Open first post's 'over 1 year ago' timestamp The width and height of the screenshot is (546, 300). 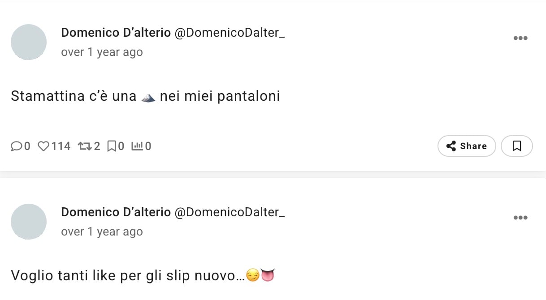102,52
